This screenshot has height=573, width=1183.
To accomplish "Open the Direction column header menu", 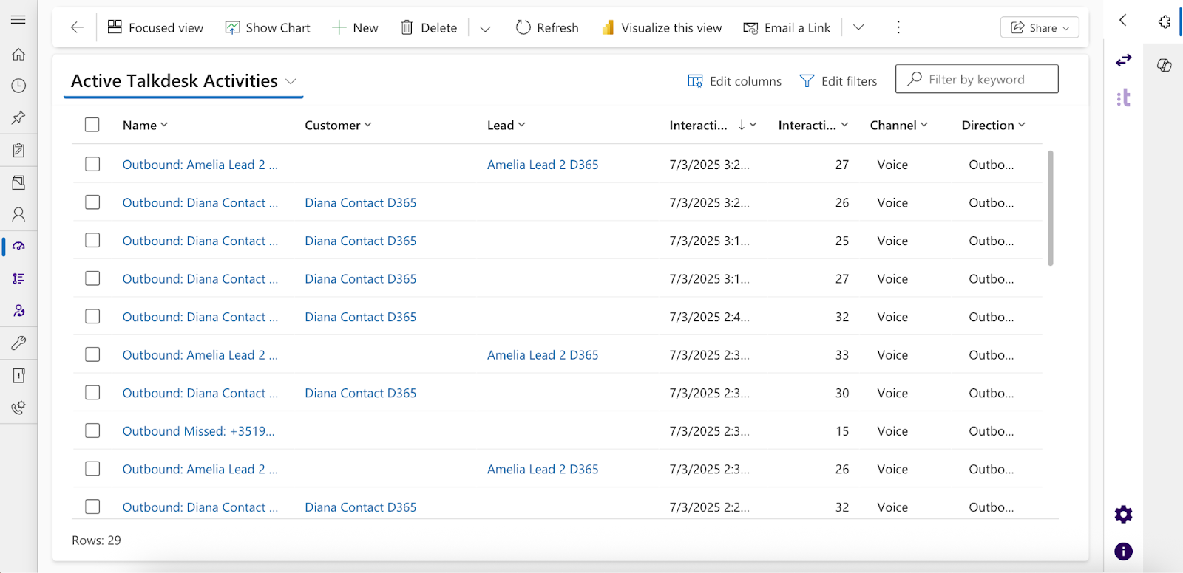I will pyautogui.click(x=994, y=125).
